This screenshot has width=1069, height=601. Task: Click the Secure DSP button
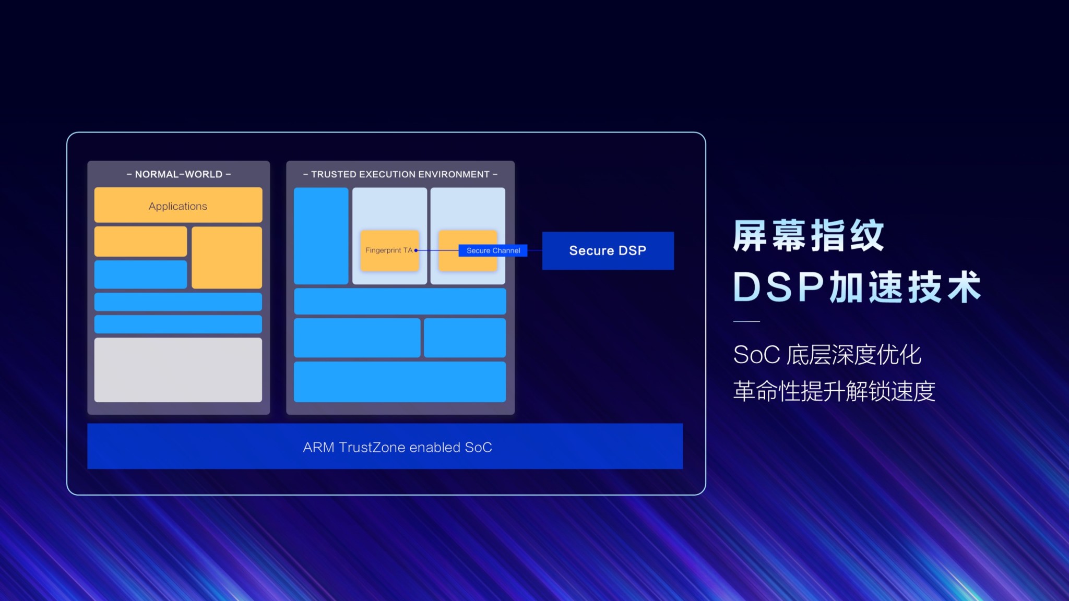pos(607,249)
